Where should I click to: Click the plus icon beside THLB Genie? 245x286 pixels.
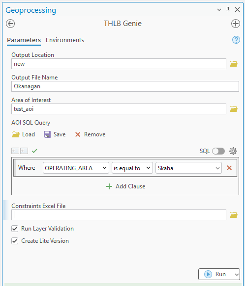(x=236, y=24)
